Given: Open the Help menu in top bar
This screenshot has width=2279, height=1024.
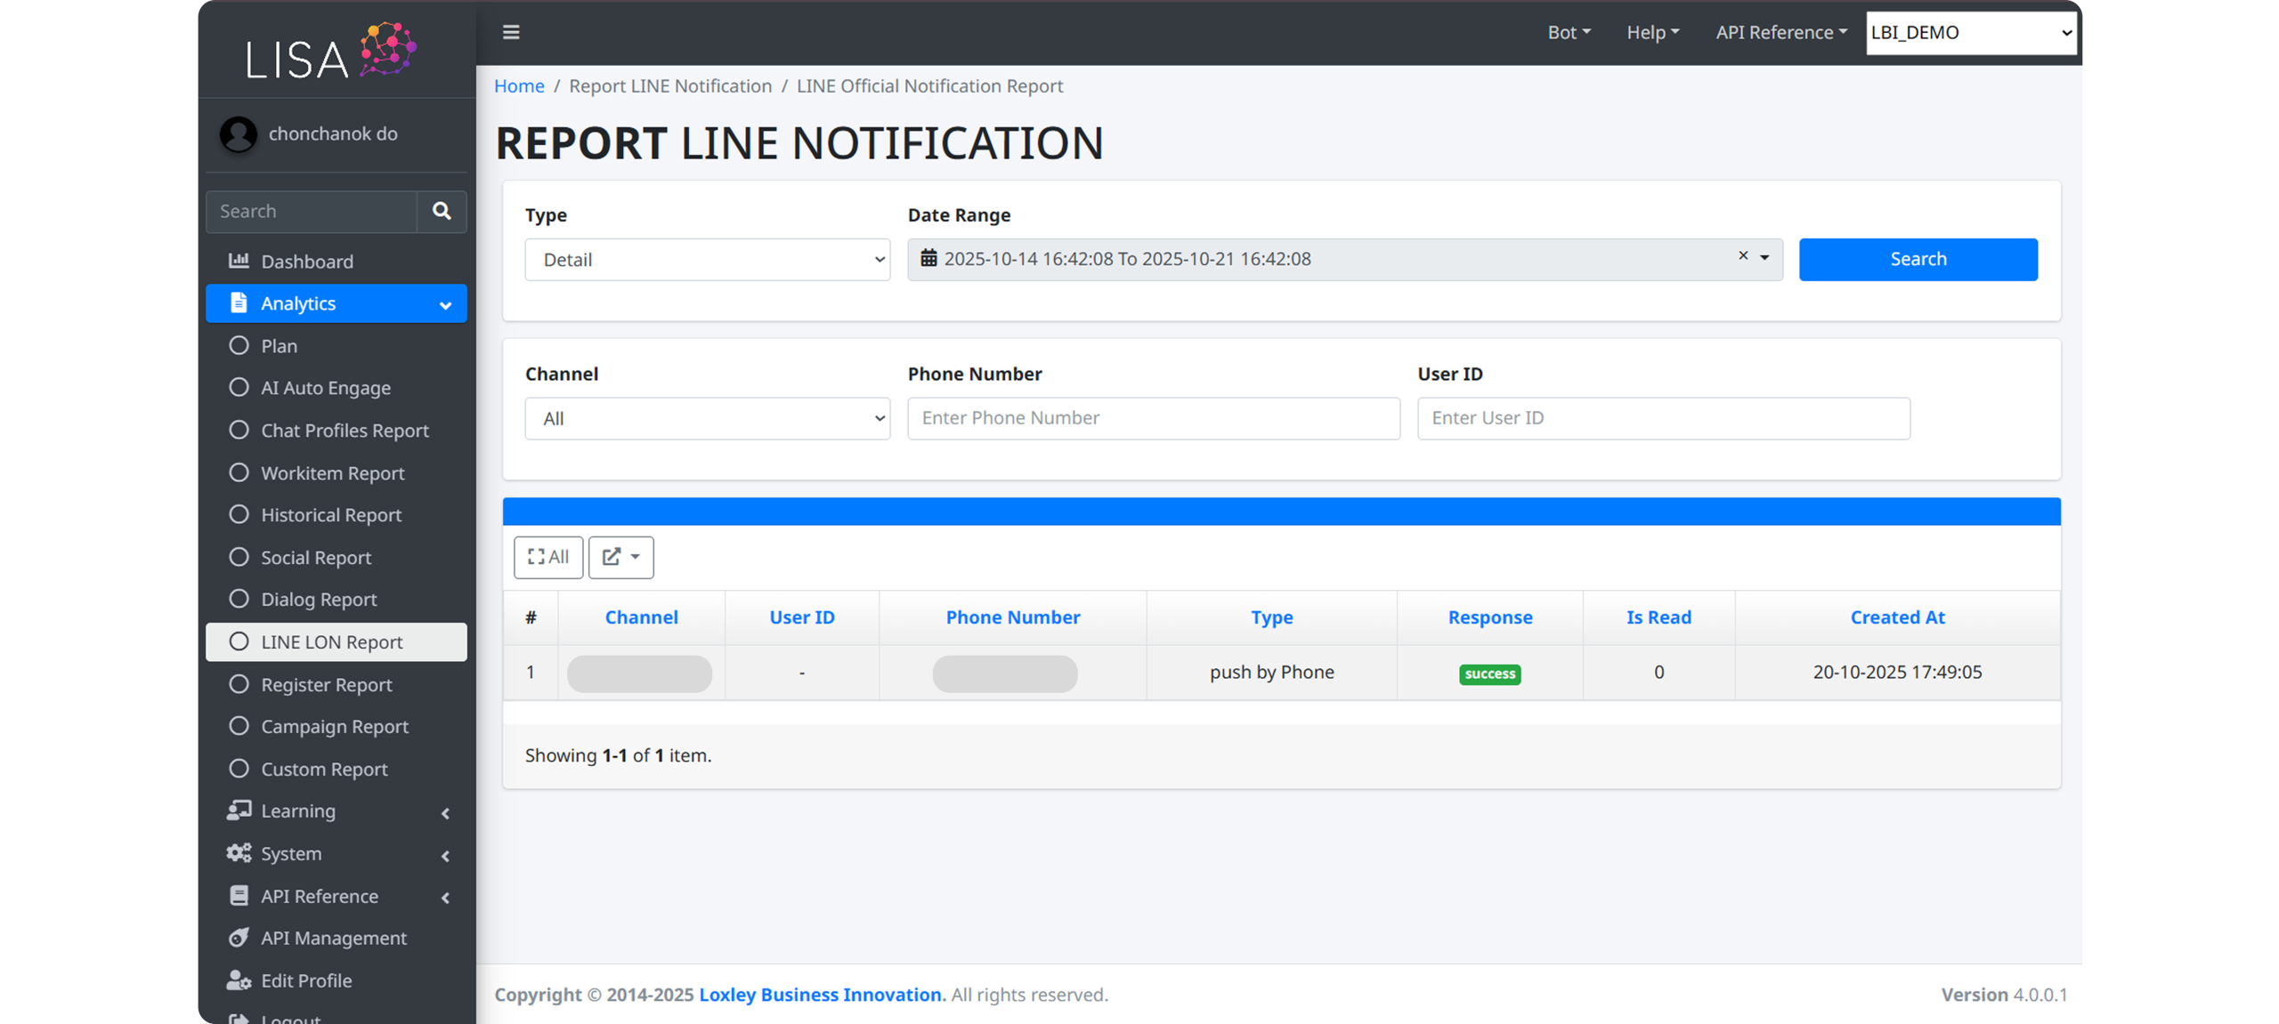Looking at the screenshot, I should click(x=1652, y=33).
